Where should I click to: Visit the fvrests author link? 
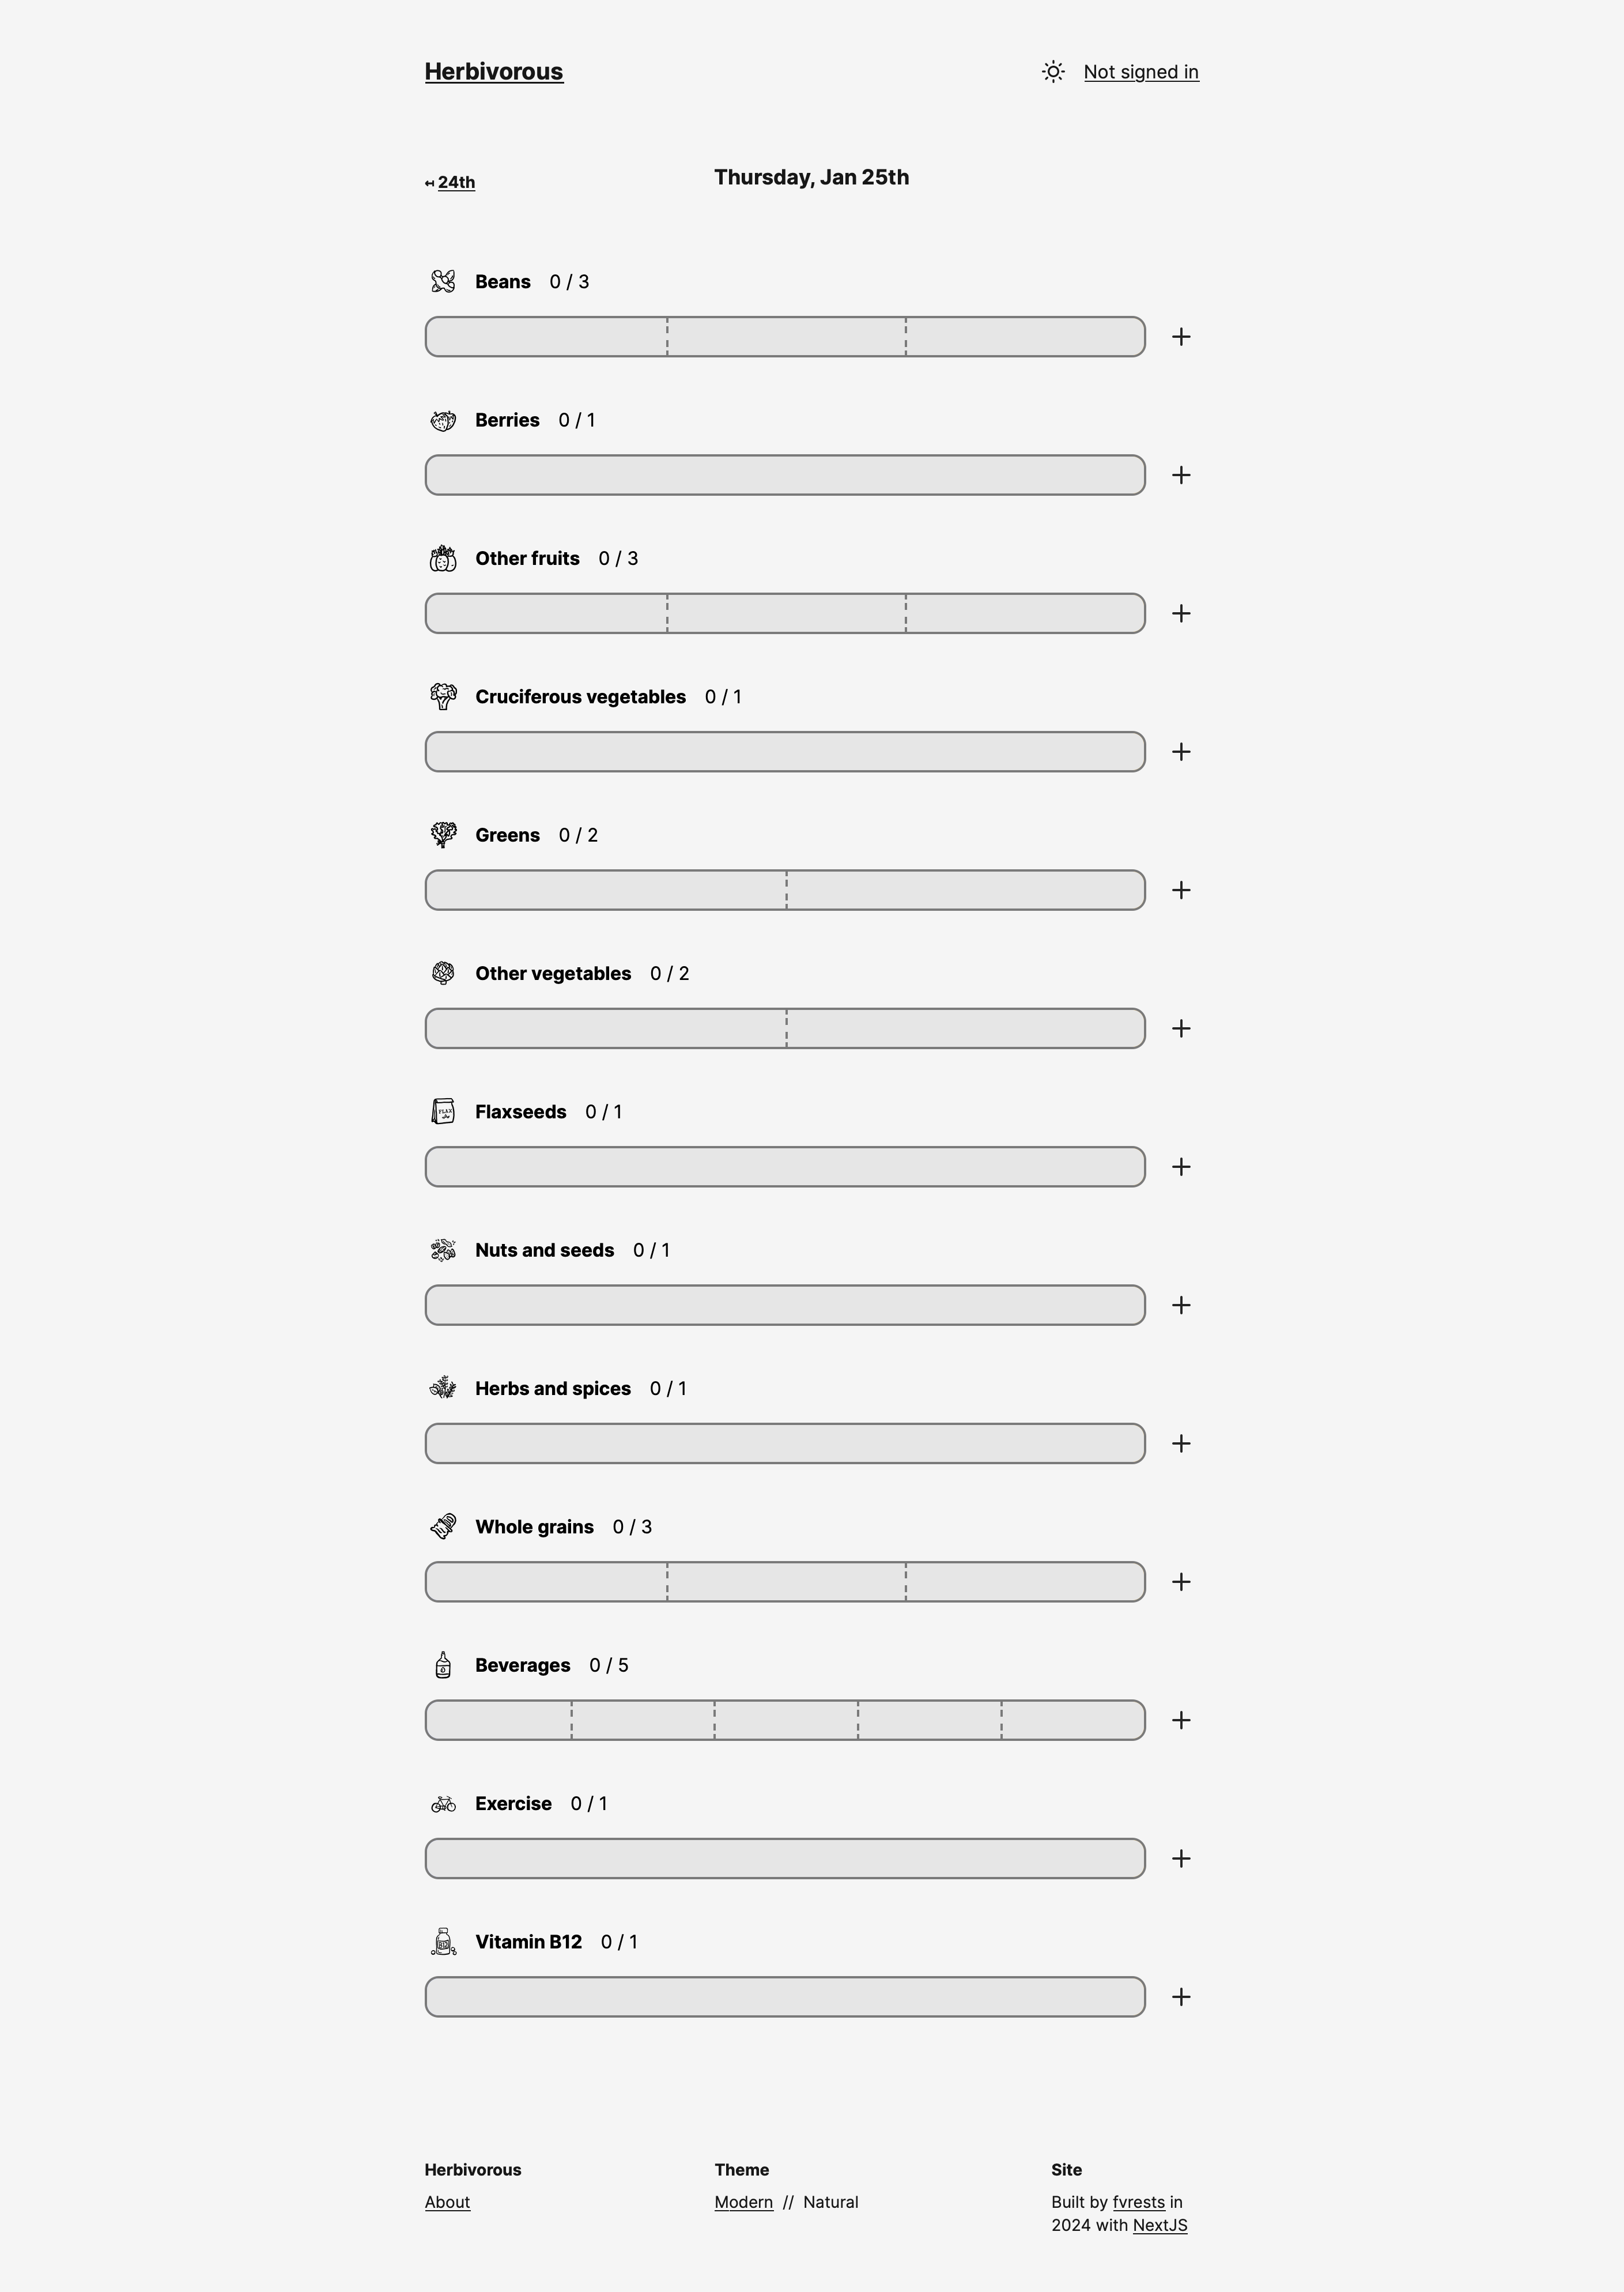pyautogui.click(x=1138, y=2202)
